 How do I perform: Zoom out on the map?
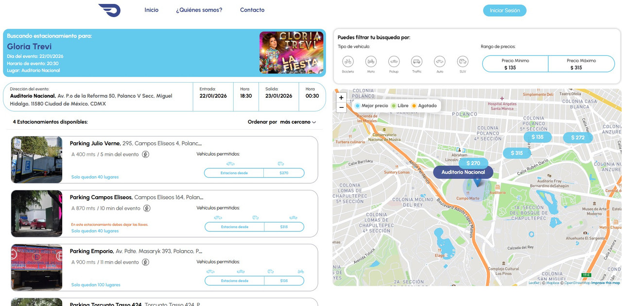point(341,107)
